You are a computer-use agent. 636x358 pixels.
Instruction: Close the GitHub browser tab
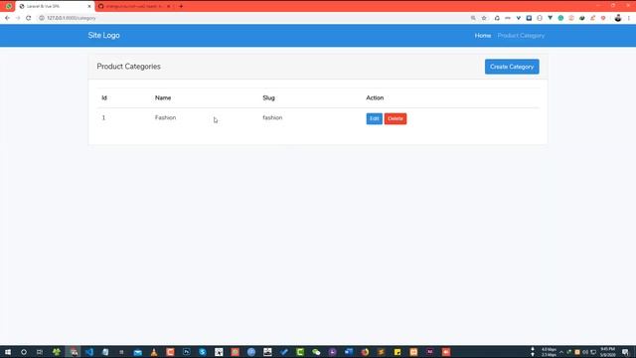[169, 6]
